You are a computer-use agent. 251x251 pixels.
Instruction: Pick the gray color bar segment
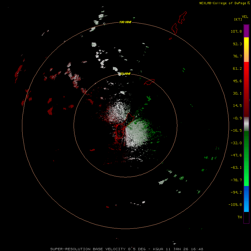click(246, 124)
